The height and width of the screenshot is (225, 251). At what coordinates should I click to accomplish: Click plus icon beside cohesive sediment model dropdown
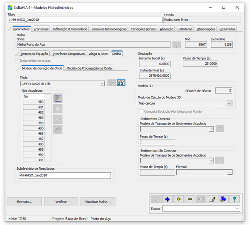coord(220,128)
